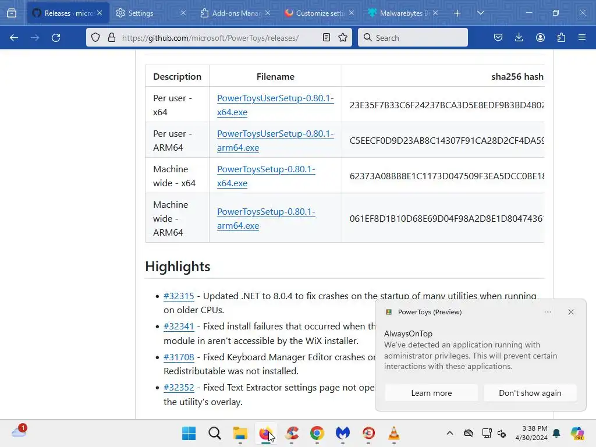The image size is (596, 447).
Task: Open tracking protection shield info
Action: tap(95, 37)
